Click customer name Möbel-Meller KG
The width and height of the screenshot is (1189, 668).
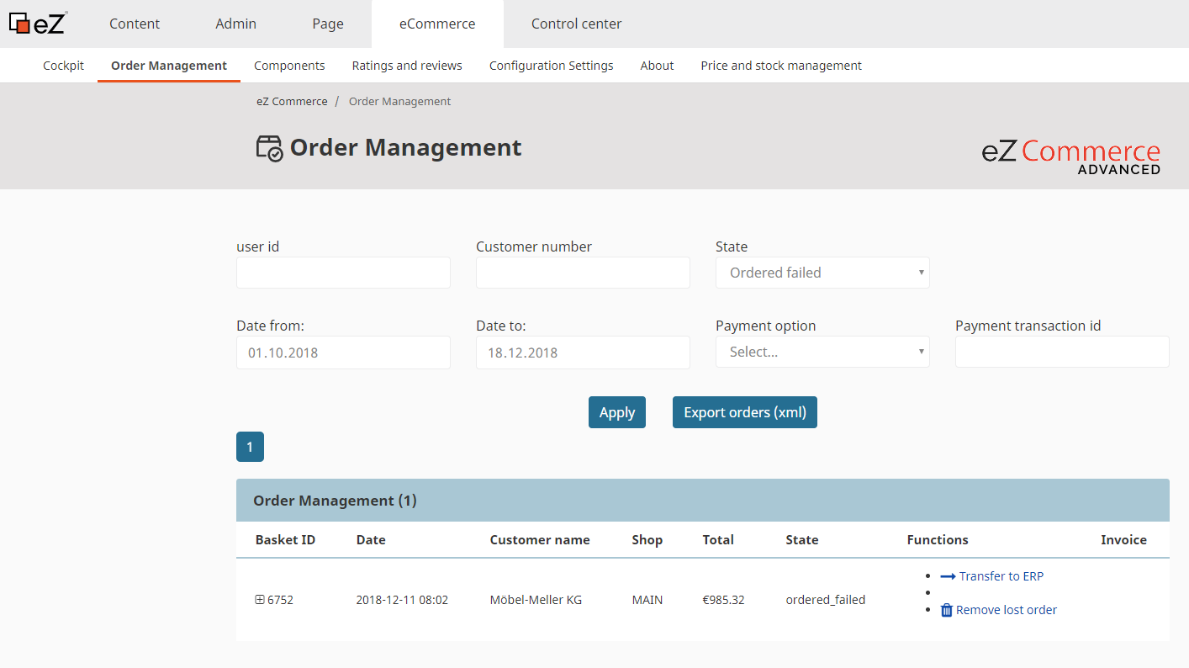coord(536,600)
